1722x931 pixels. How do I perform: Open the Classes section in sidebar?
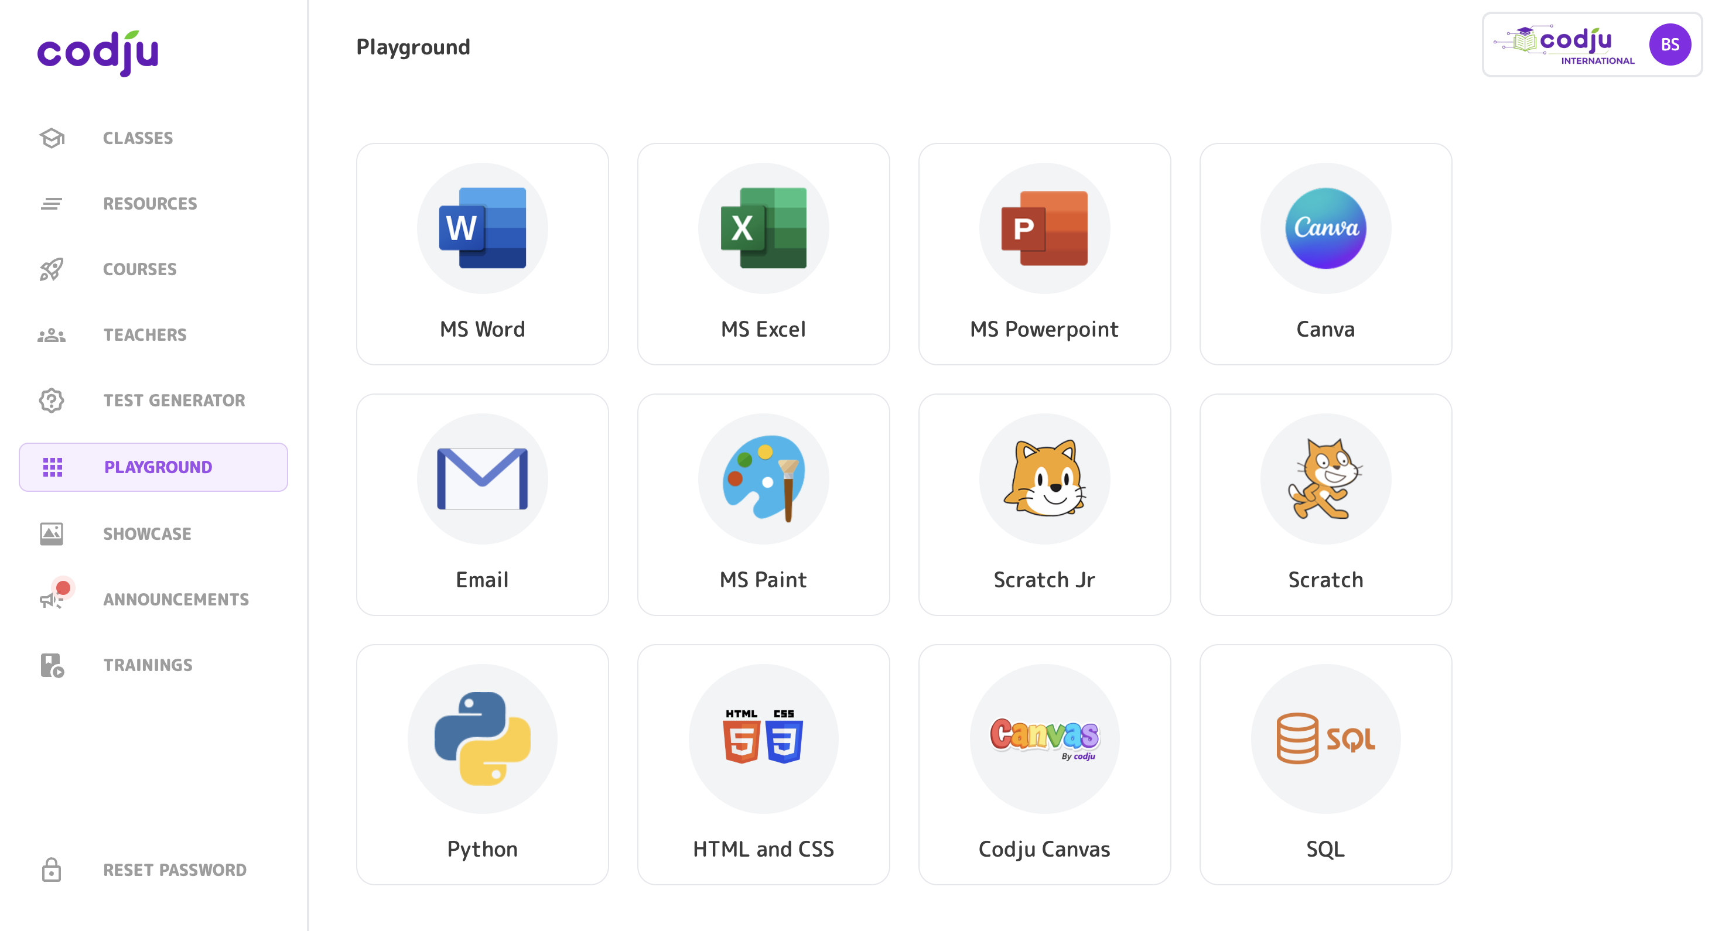click(x=138, y=138)
